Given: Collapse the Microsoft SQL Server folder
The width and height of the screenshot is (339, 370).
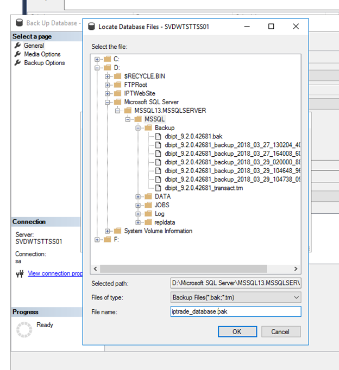Looking at the screenshot, I should point(107,102).
